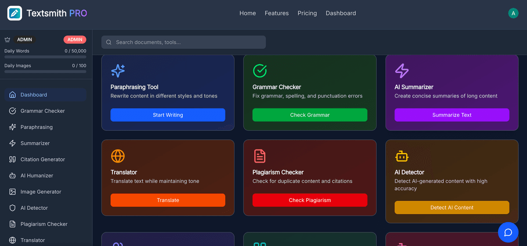Click the crown icon beside ADMIN label

[7, 40]
